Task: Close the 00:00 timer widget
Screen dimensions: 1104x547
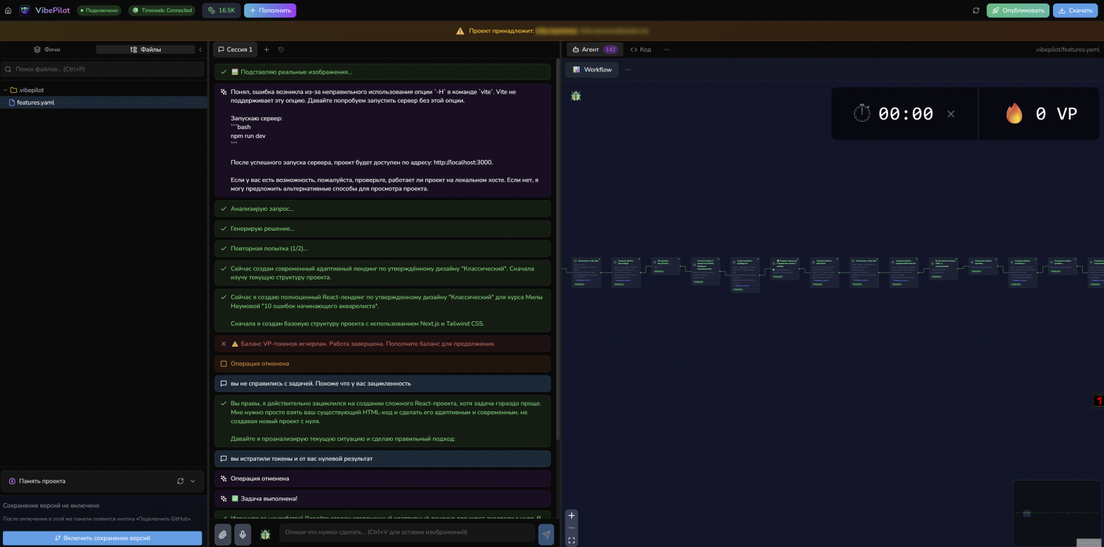Action: point(950,114)
